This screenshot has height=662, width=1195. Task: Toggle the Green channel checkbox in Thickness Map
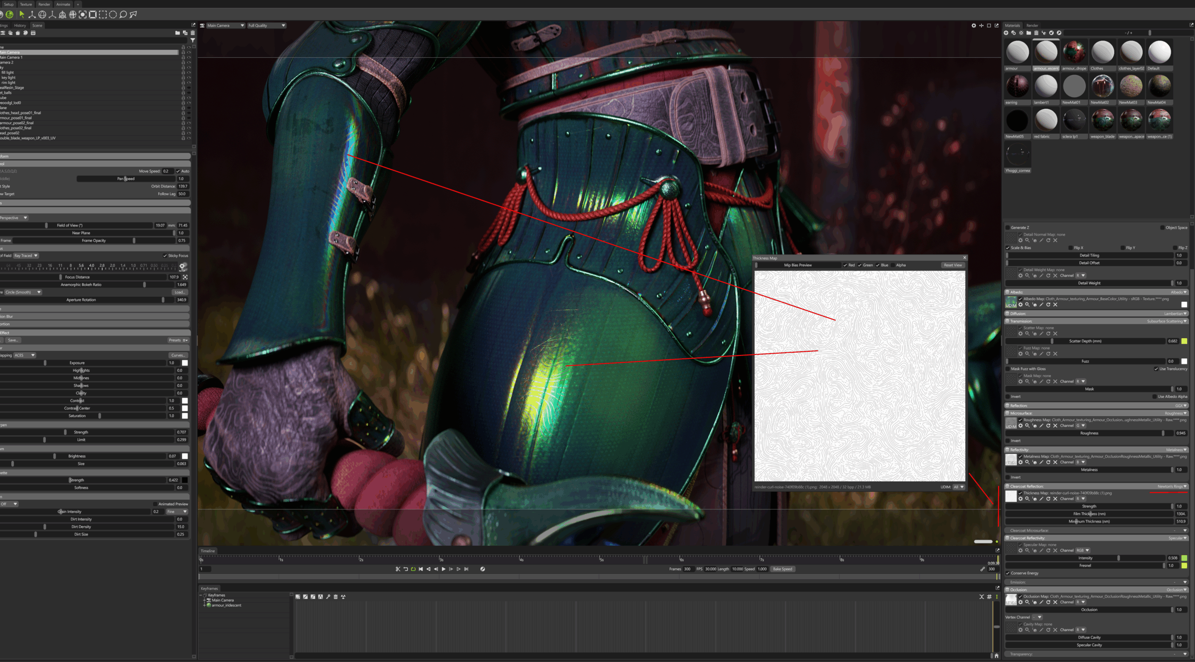pyautogui.click(x=860, y=265)
